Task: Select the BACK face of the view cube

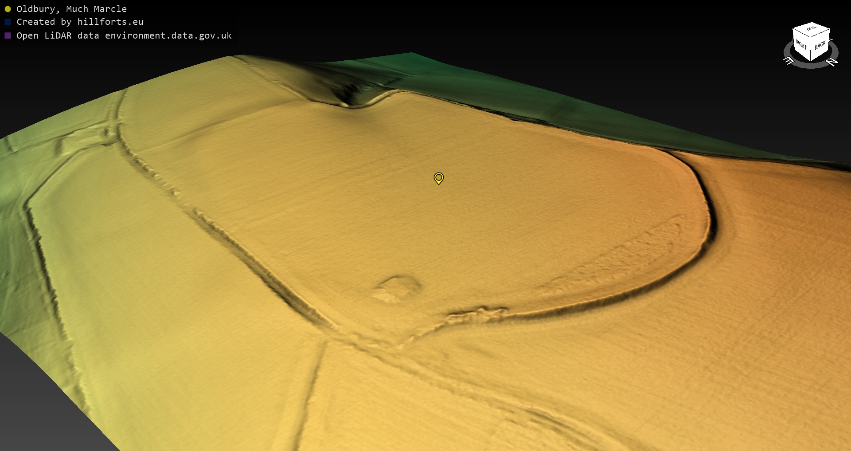Action: [820, 45]
